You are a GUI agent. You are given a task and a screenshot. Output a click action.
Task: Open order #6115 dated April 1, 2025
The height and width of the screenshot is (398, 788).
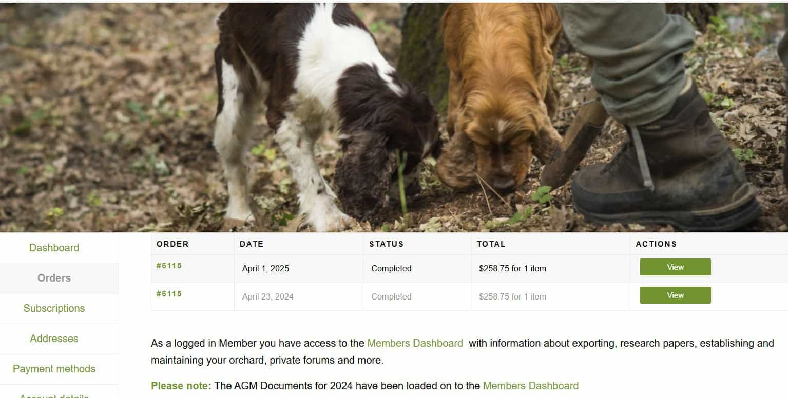tap(169, 266)
